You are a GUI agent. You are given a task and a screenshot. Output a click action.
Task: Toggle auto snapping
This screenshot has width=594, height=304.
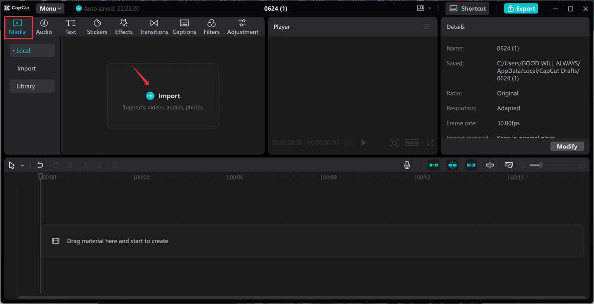(x=452, y=165)
